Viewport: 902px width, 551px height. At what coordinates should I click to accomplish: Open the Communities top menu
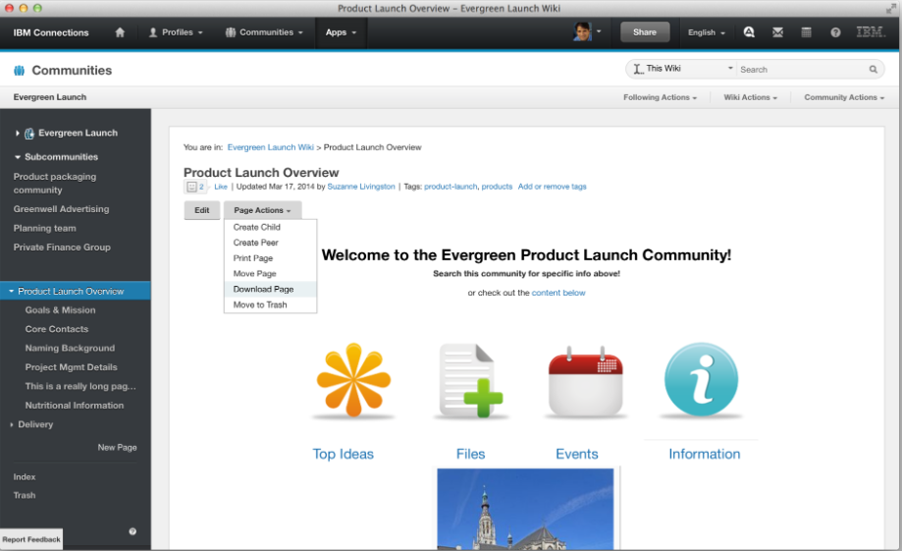[x=264, y=32]
